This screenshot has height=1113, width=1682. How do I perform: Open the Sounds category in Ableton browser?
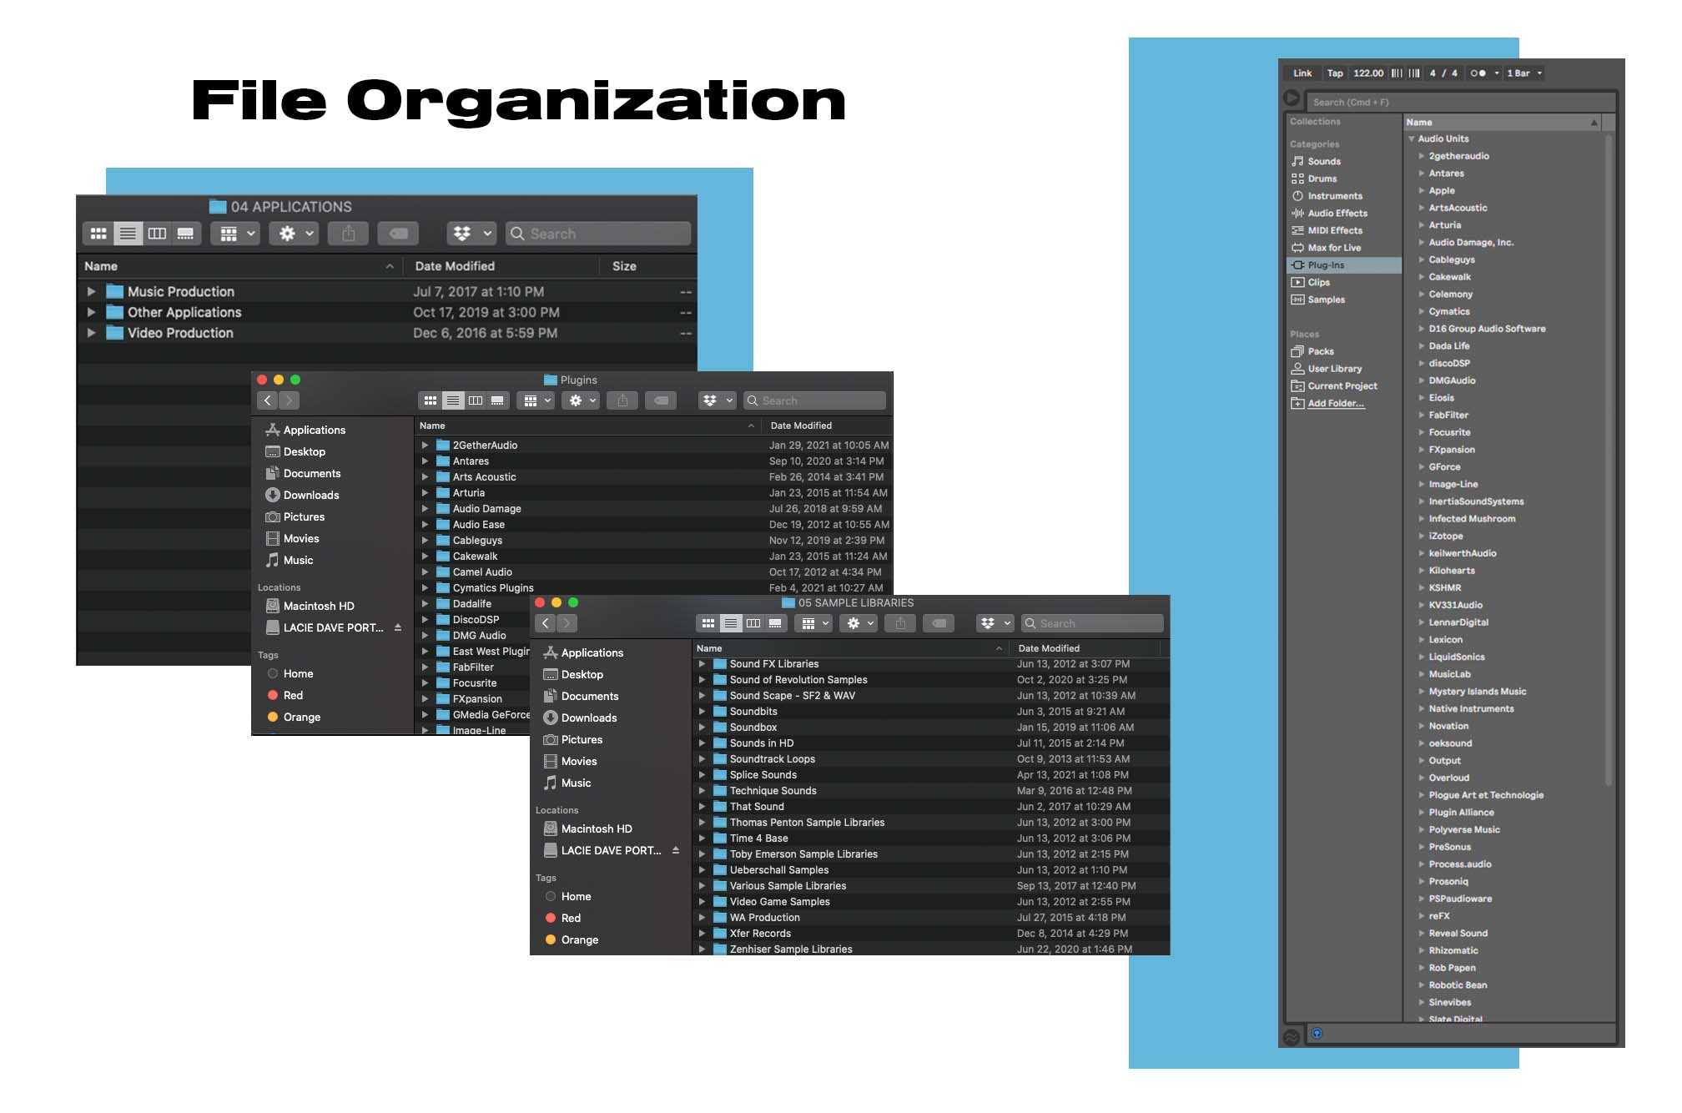pyautogui.click(x=1323, y=161)
